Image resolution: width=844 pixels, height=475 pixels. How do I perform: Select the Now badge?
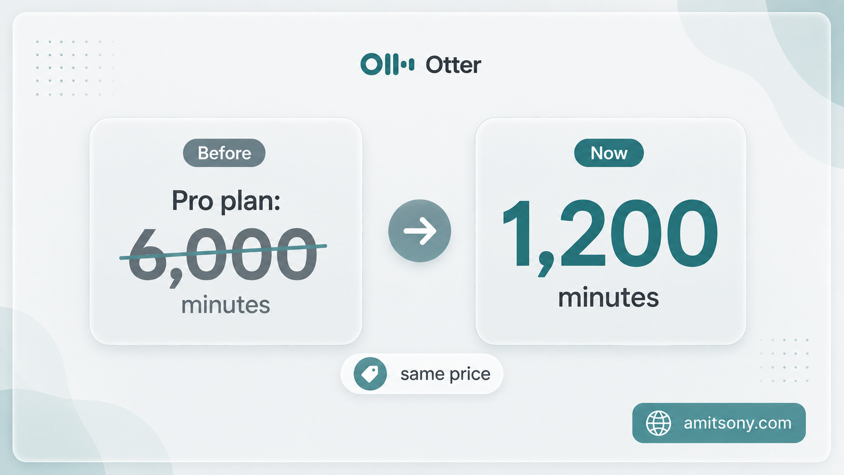tap(609, 153)
